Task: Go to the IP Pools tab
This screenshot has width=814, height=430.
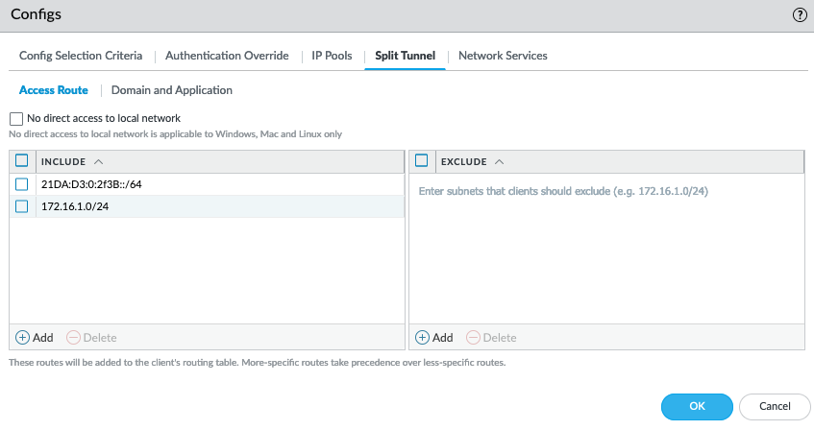Action: point(332,56)
